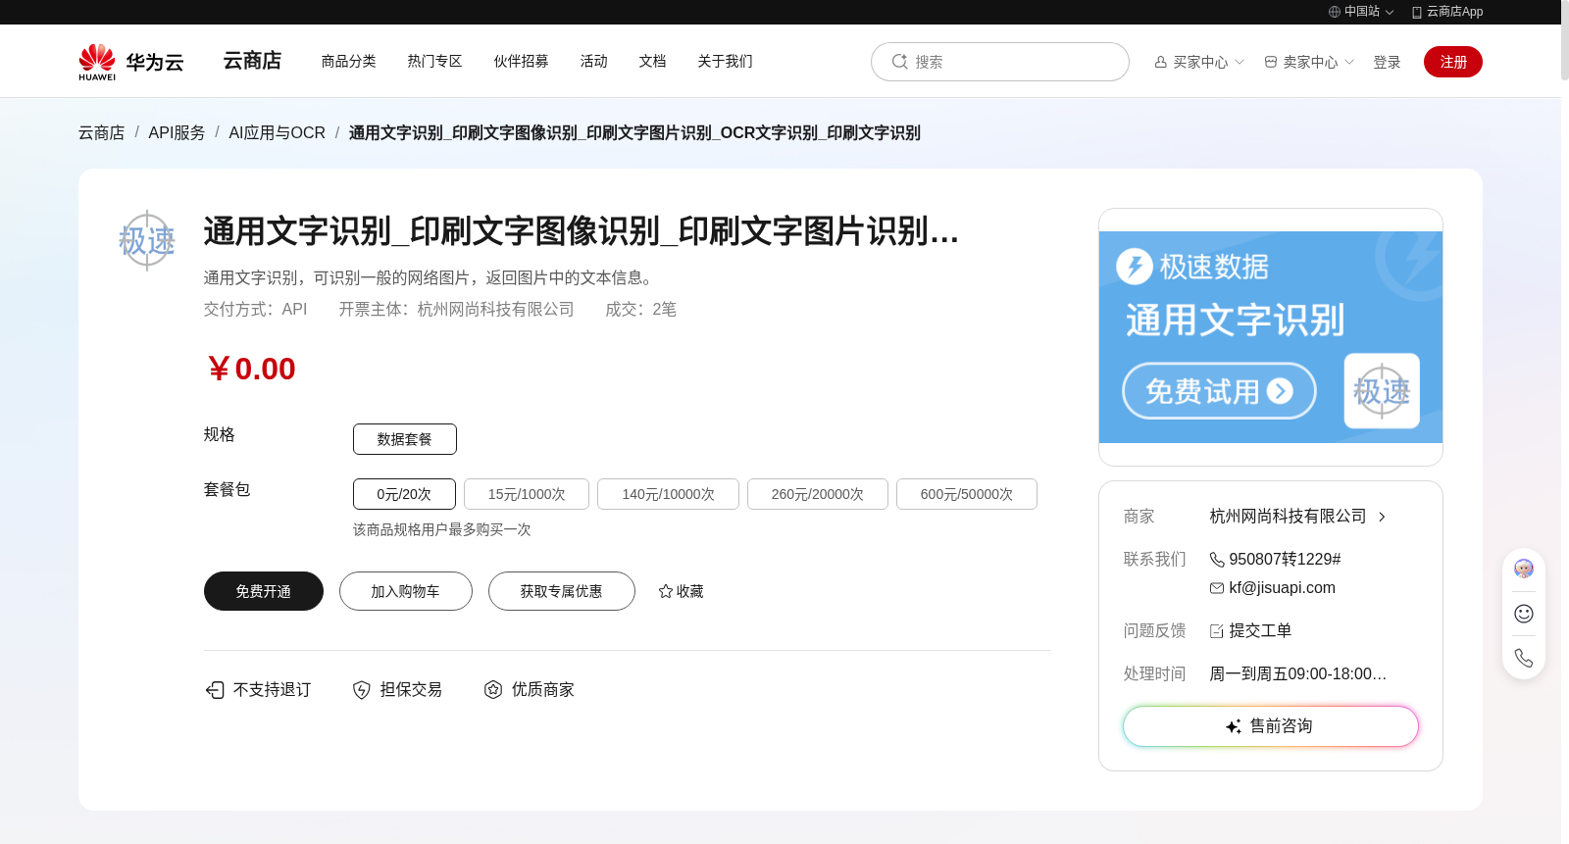
Task: Select the 数据套餐 specification option
Action: (x=405, y=439)
